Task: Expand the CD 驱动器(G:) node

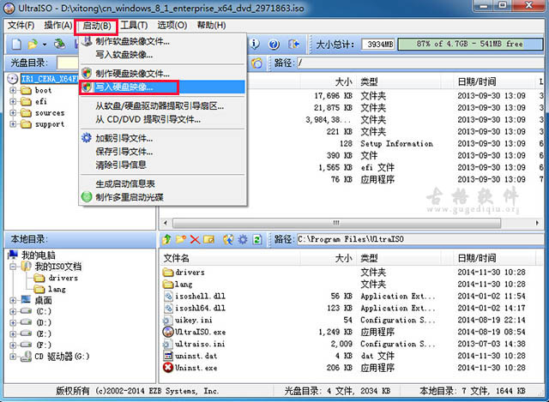Action: (13, 356)
